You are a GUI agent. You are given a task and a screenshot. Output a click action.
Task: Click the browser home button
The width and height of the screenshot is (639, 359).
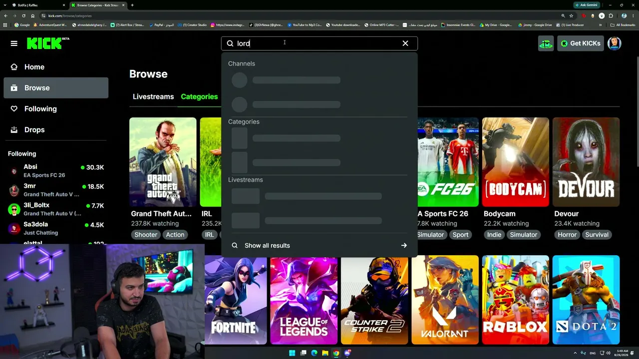pyautogui.click(x=32, y=16)
